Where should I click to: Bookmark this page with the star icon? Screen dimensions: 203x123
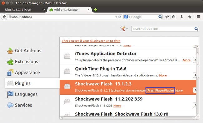(167, 17)
